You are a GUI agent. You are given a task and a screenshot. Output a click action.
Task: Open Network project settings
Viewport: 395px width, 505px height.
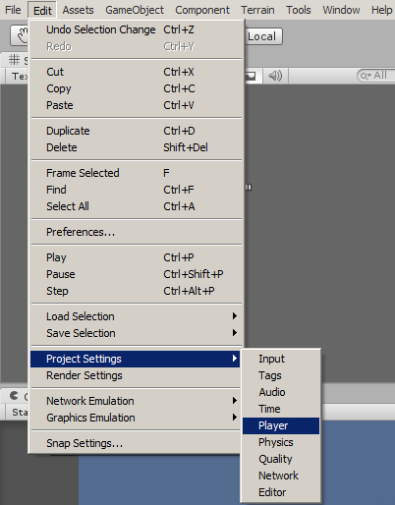tap(281, 476)
